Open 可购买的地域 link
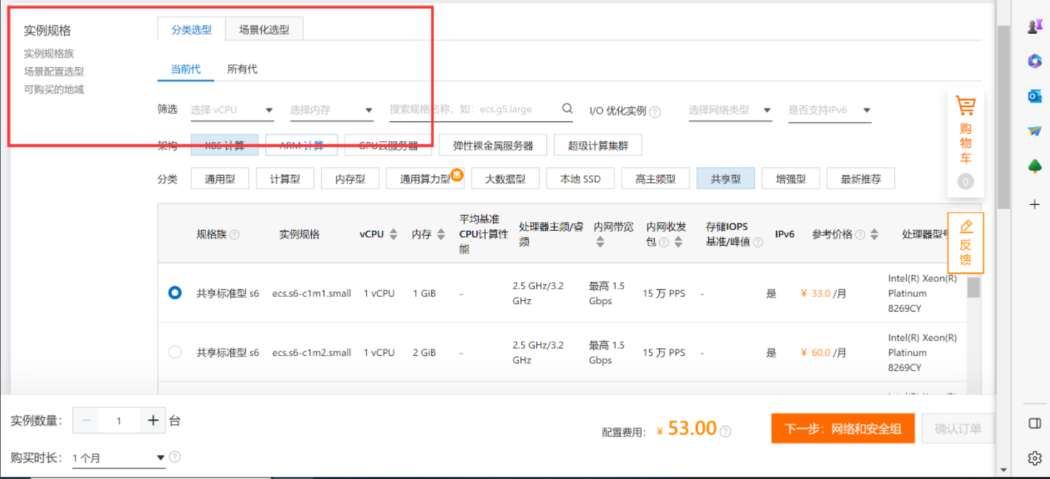This screenshot has height=479, width=1050. [54, 90]
